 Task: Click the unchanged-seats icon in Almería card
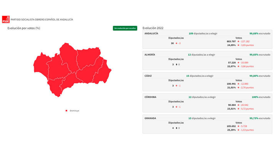coord(176,65)
